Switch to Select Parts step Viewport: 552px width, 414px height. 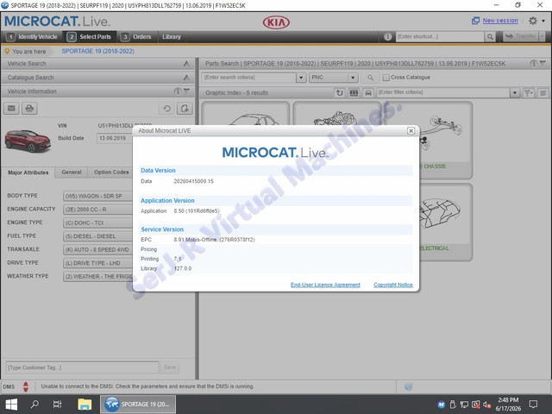coord(90,36)
